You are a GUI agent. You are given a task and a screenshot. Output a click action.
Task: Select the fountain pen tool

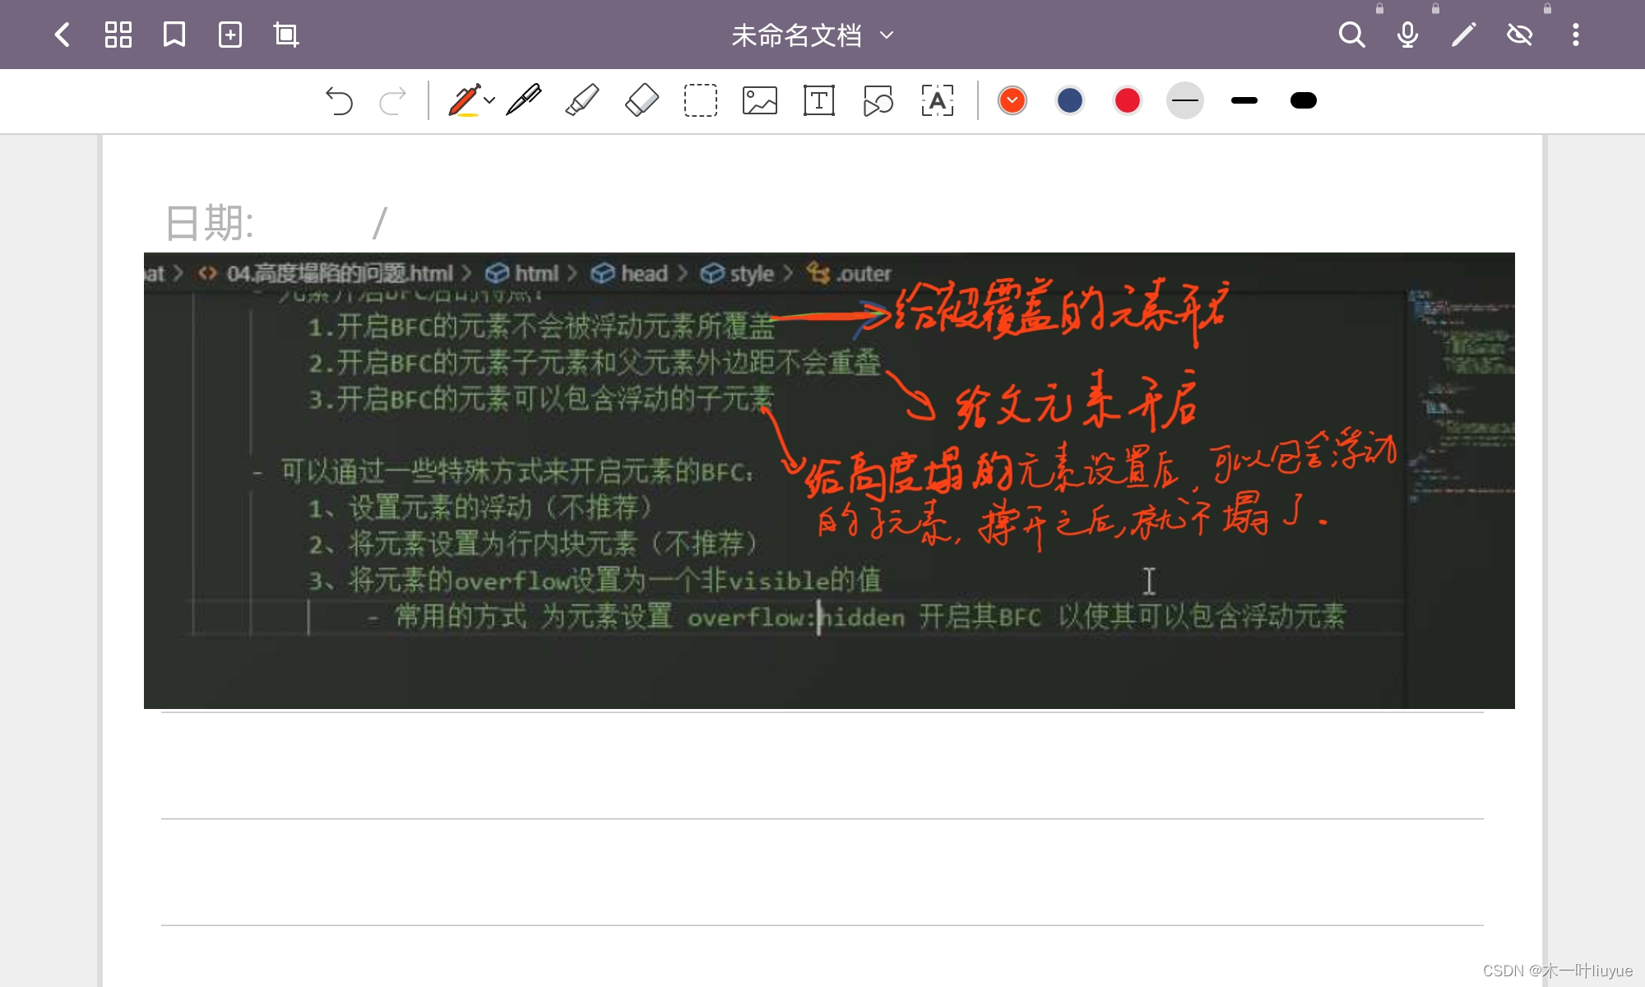524,100
